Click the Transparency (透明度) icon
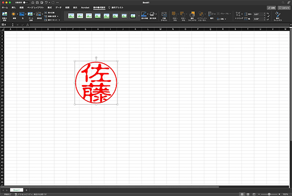 [x=39, y=15]
